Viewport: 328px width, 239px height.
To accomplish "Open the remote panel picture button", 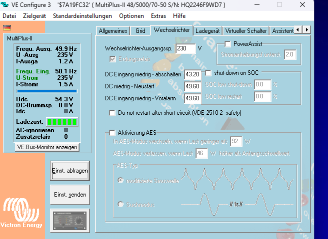I will (70, 219).
